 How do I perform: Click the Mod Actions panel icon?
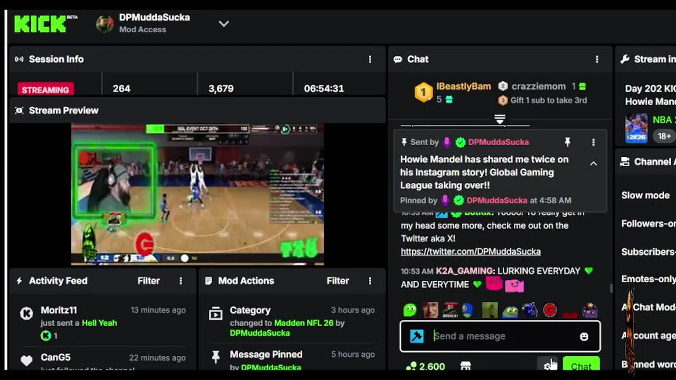pos(208,281)
